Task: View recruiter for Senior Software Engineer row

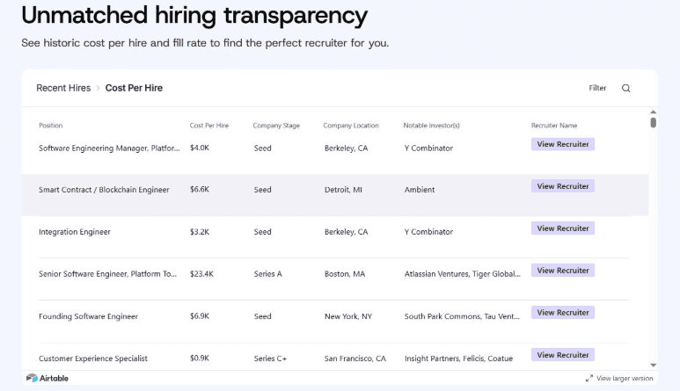Action: (x=563, y=271)
